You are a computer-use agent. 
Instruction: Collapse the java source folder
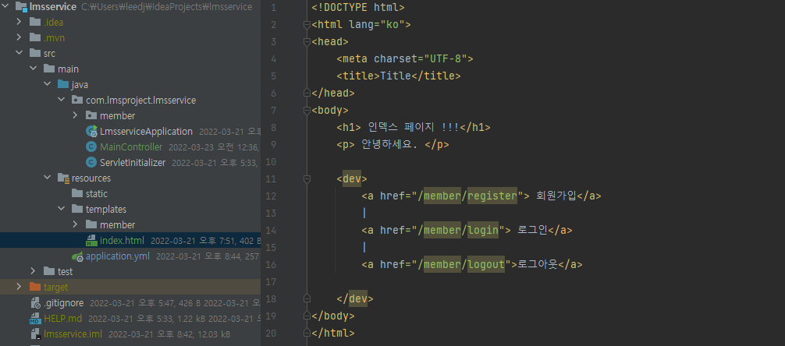point(47,84)
